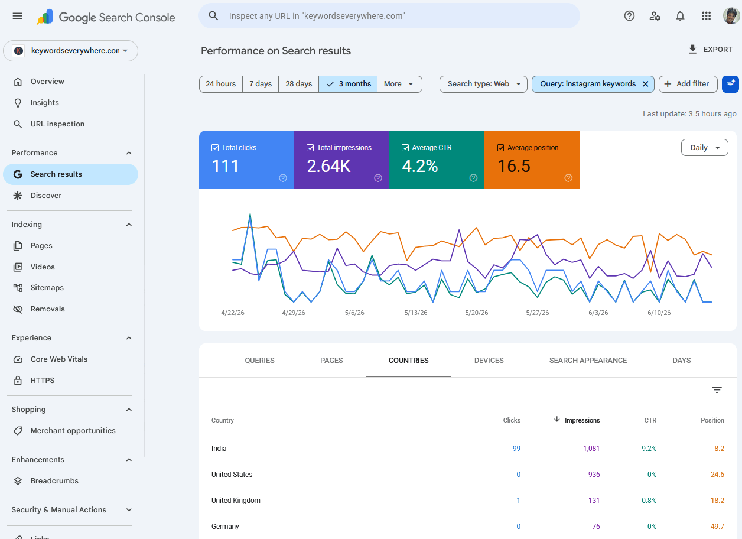Click the search magnifier icon in URL bar
This screenshot has height=539, width=742.
point(214,16)
